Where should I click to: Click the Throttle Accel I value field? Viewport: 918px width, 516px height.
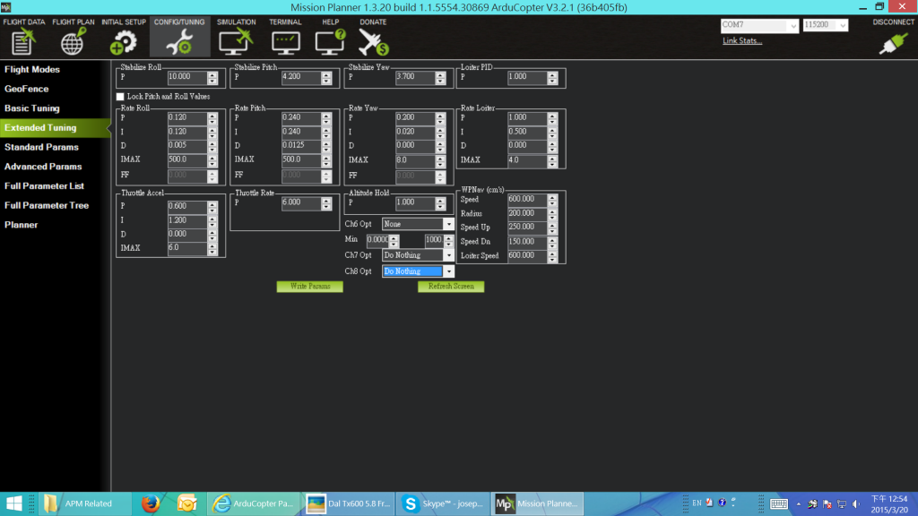(187, 220)
